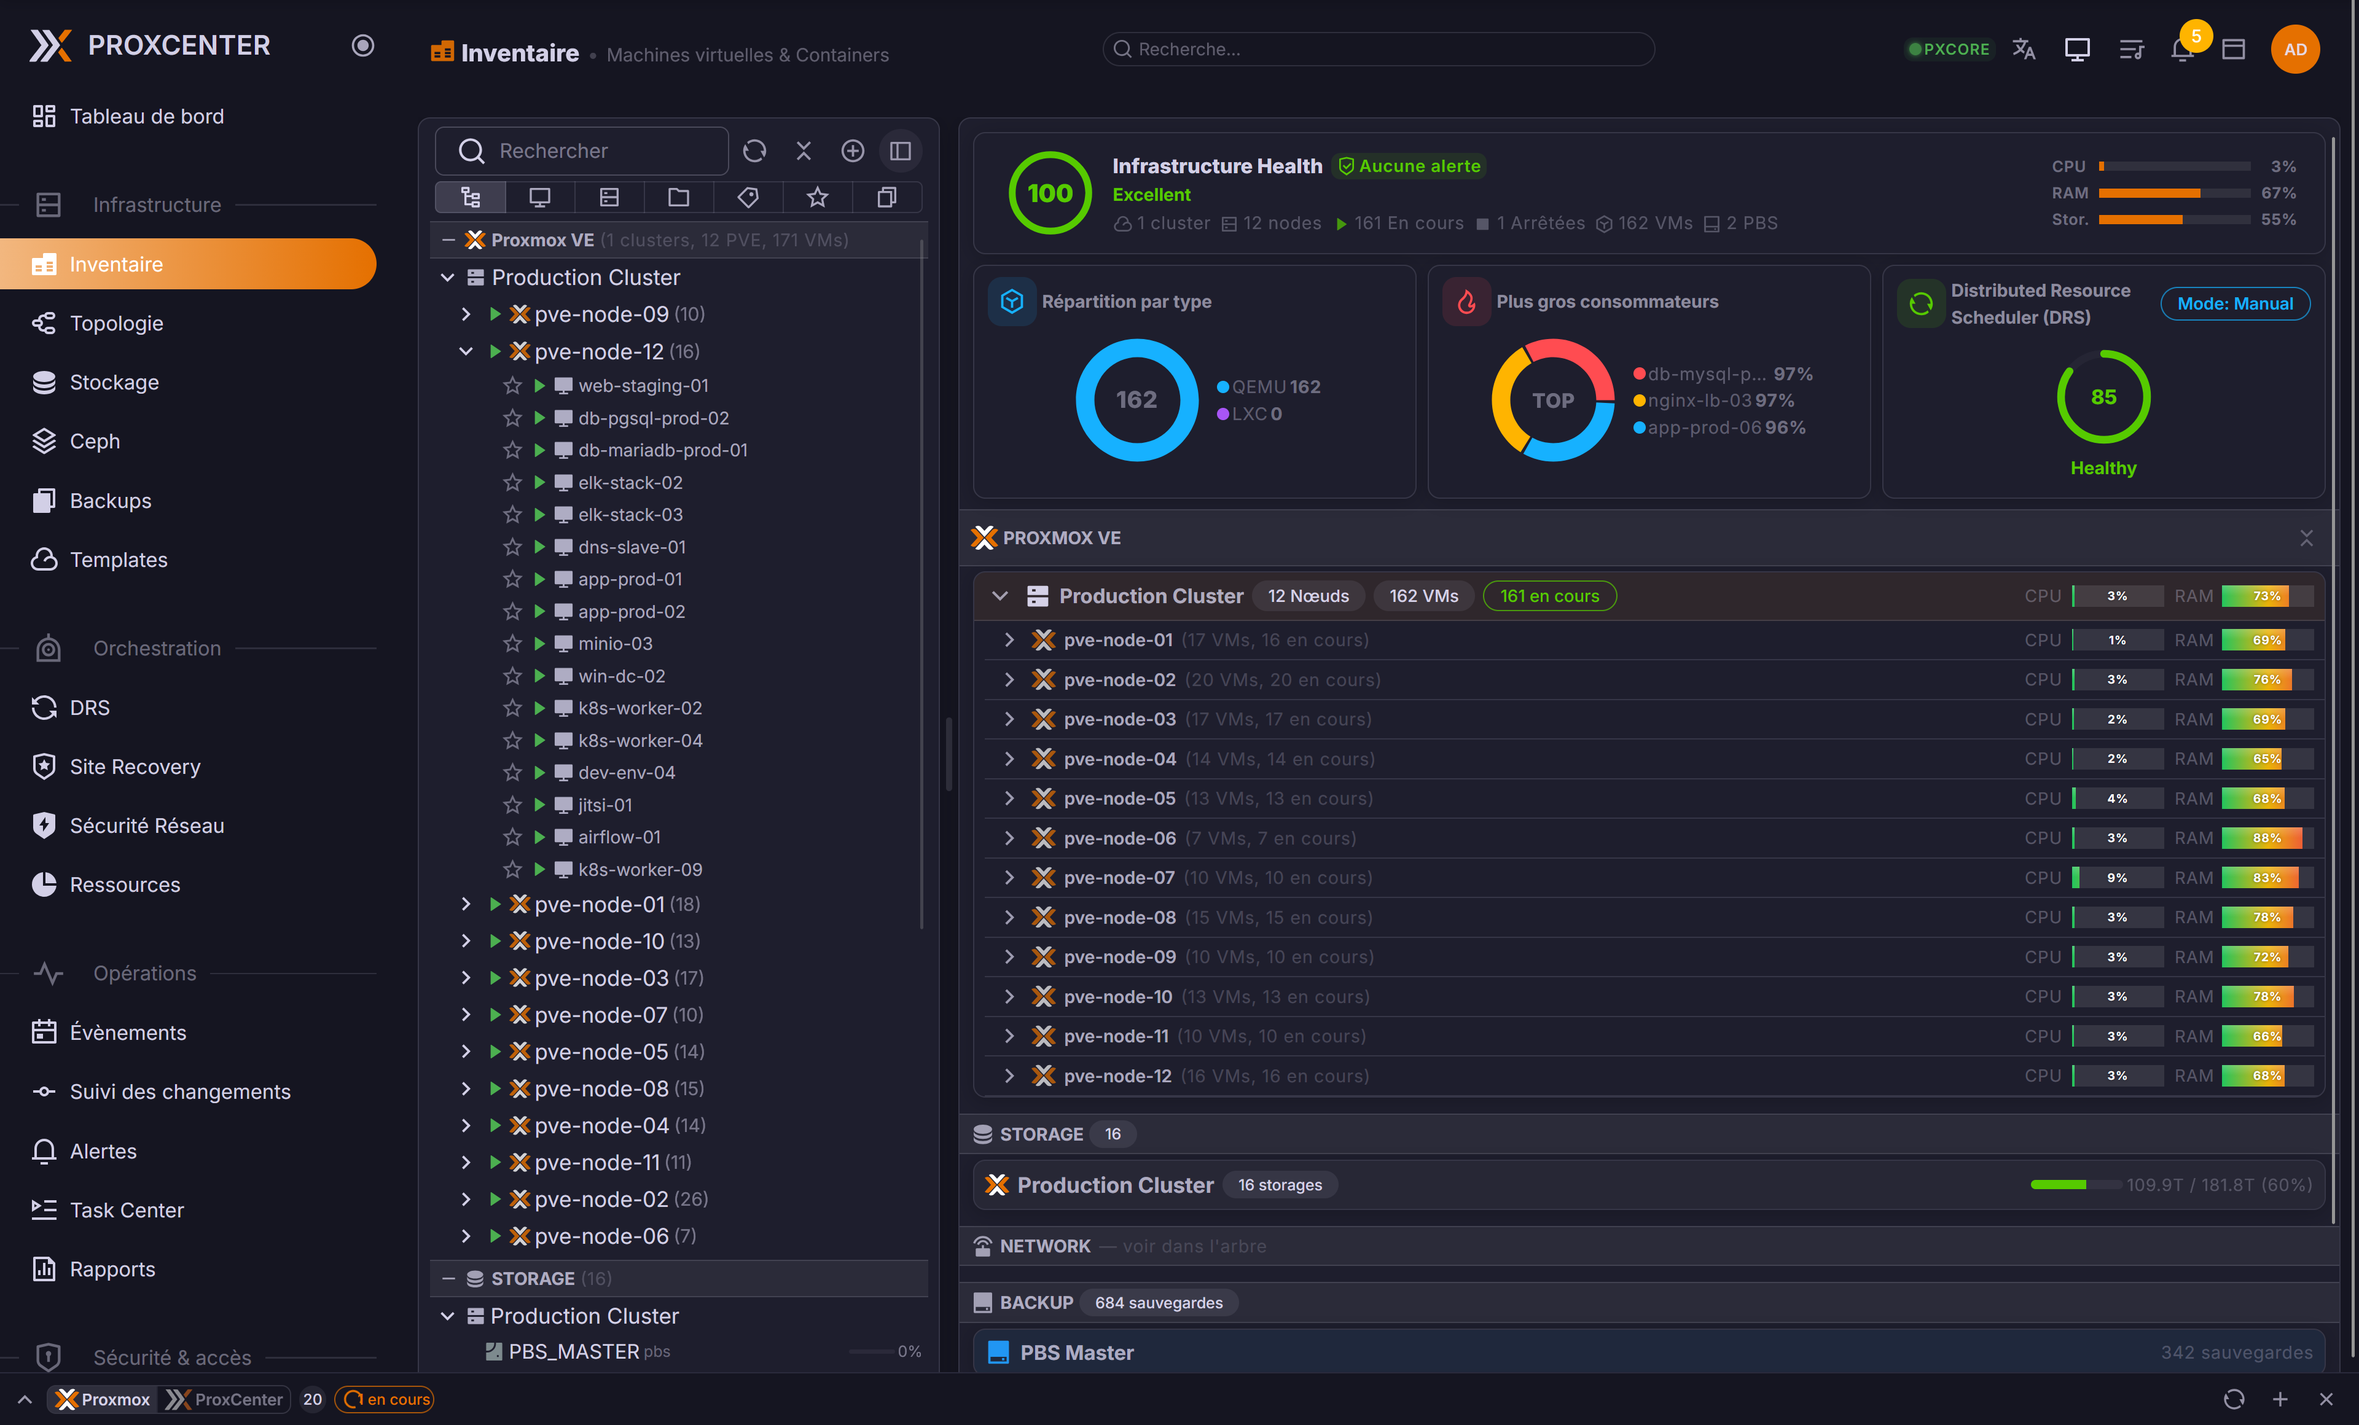This screenshot has width=2359, height=1425.
Task: Focus the top Recherche search field
Action: coord(1378,49)
